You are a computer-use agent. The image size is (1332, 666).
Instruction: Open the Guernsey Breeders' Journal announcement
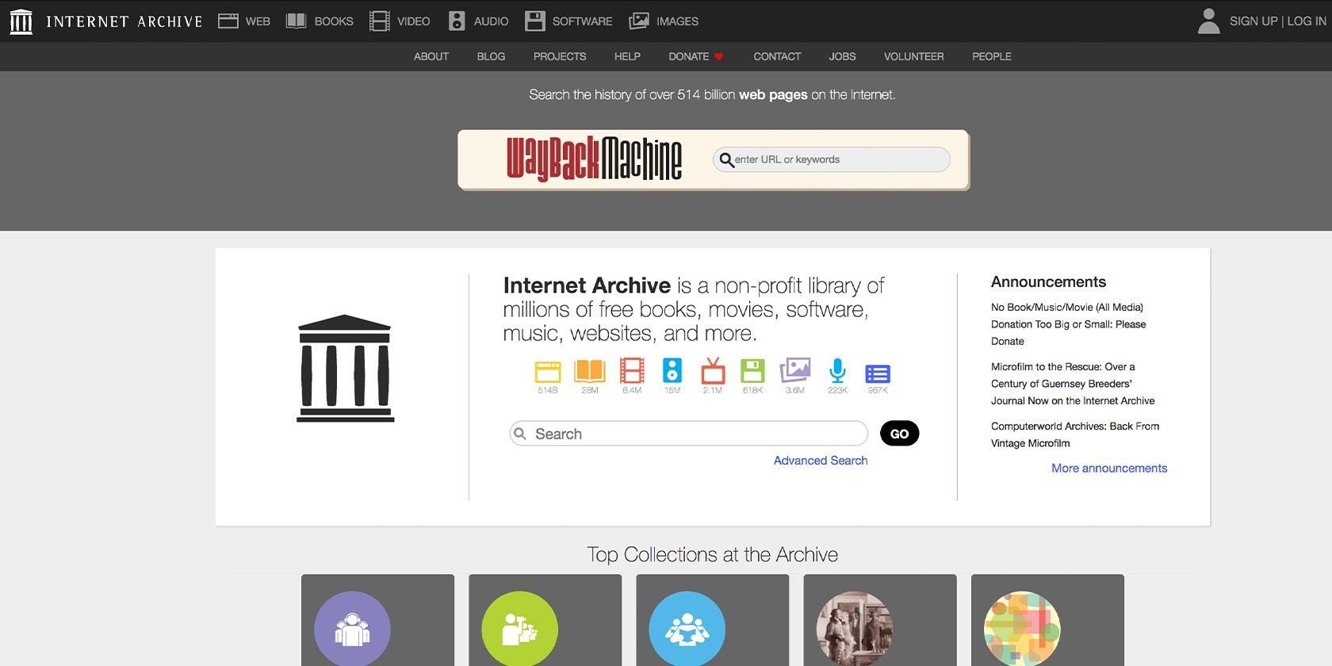click(1073, 384)
